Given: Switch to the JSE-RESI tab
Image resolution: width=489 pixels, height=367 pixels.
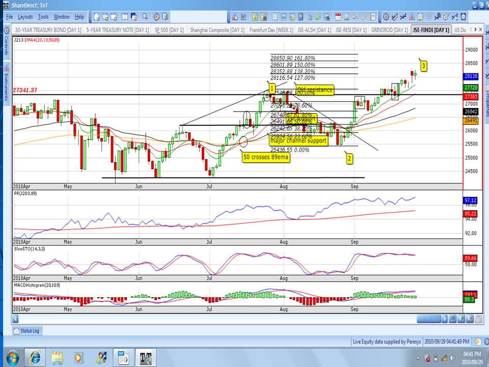Looking at the screenshot, I should pyautogui.click(x=351, y=30).
